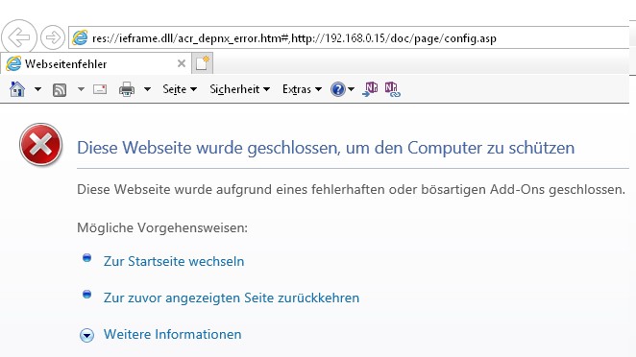Click the browser Back arrow button
The height and width of the screenshot is (357, 636).
[19, 37]
